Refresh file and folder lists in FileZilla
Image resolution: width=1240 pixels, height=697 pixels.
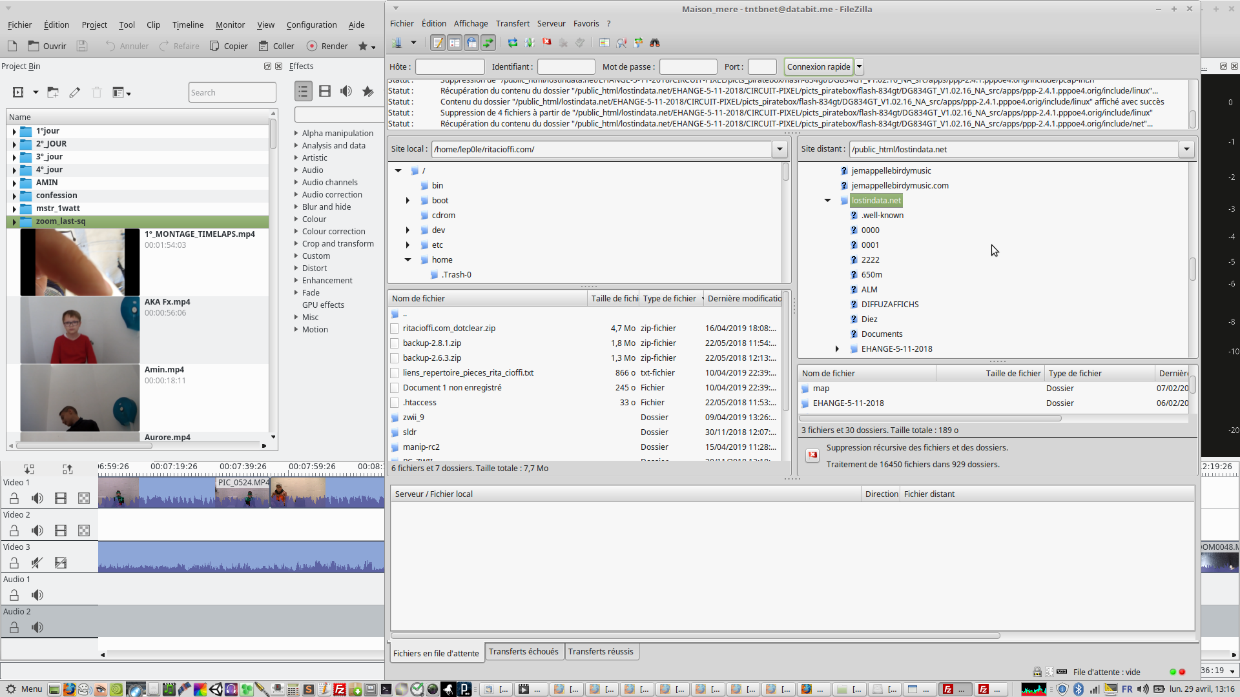[513, 43]
